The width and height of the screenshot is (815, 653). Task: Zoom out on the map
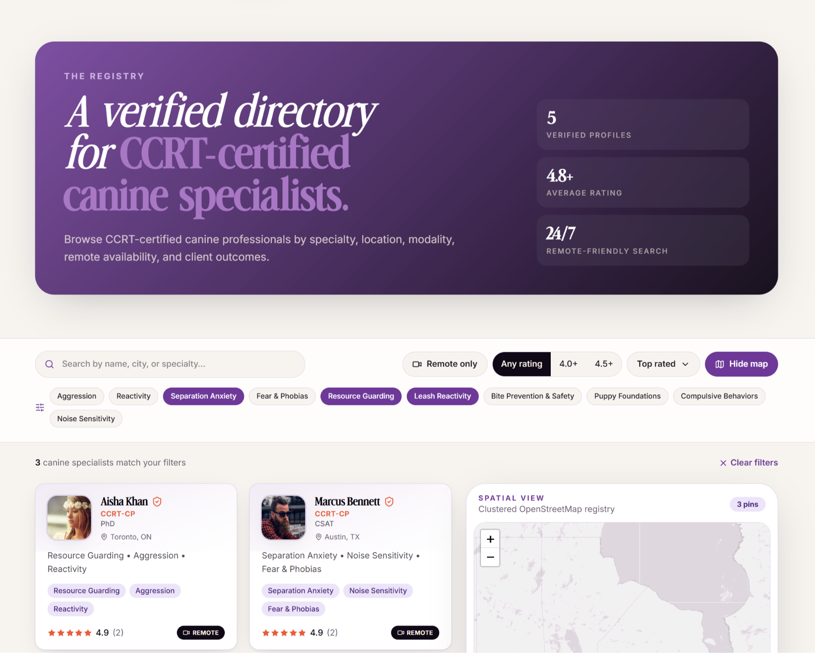[x=490, y=557]
